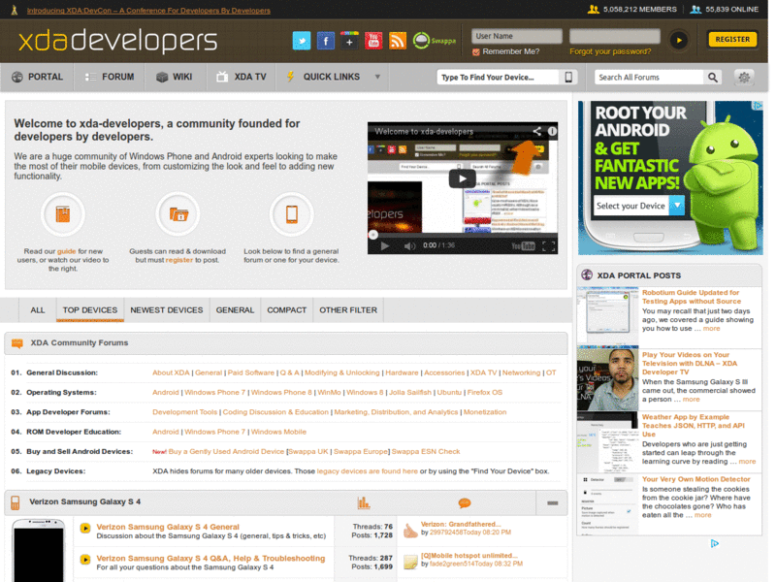Switch to the Newest Devices tab

click(167, 309)
